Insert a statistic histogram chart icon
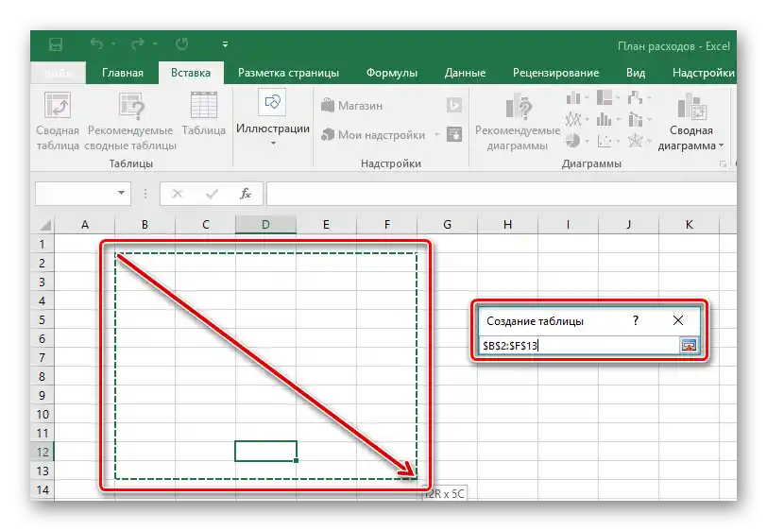The height and width of the screenshot is (531, 767). (x=605, y=119)
